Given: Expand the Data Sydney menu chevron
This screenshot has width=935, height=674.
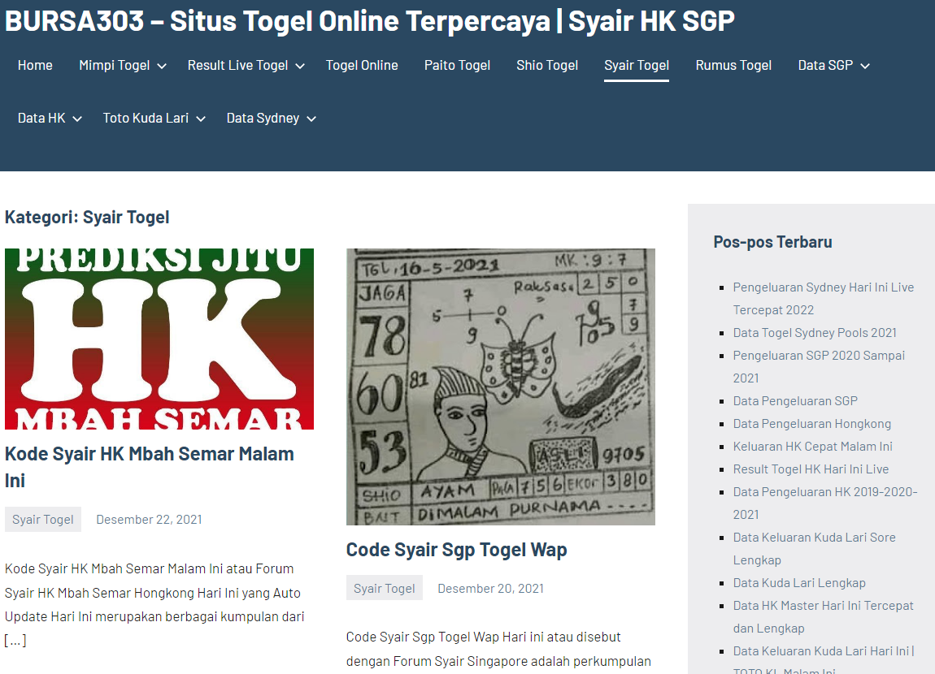Looking at the screenshot, I should coord(311,119).
